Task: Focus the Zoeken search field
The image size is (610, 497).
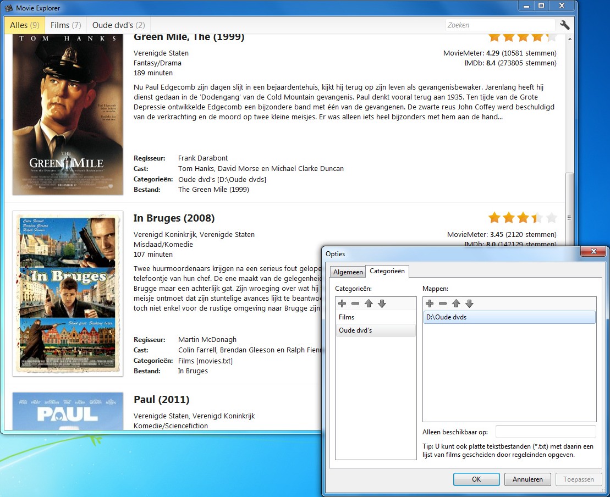Action: click(501, 25)
